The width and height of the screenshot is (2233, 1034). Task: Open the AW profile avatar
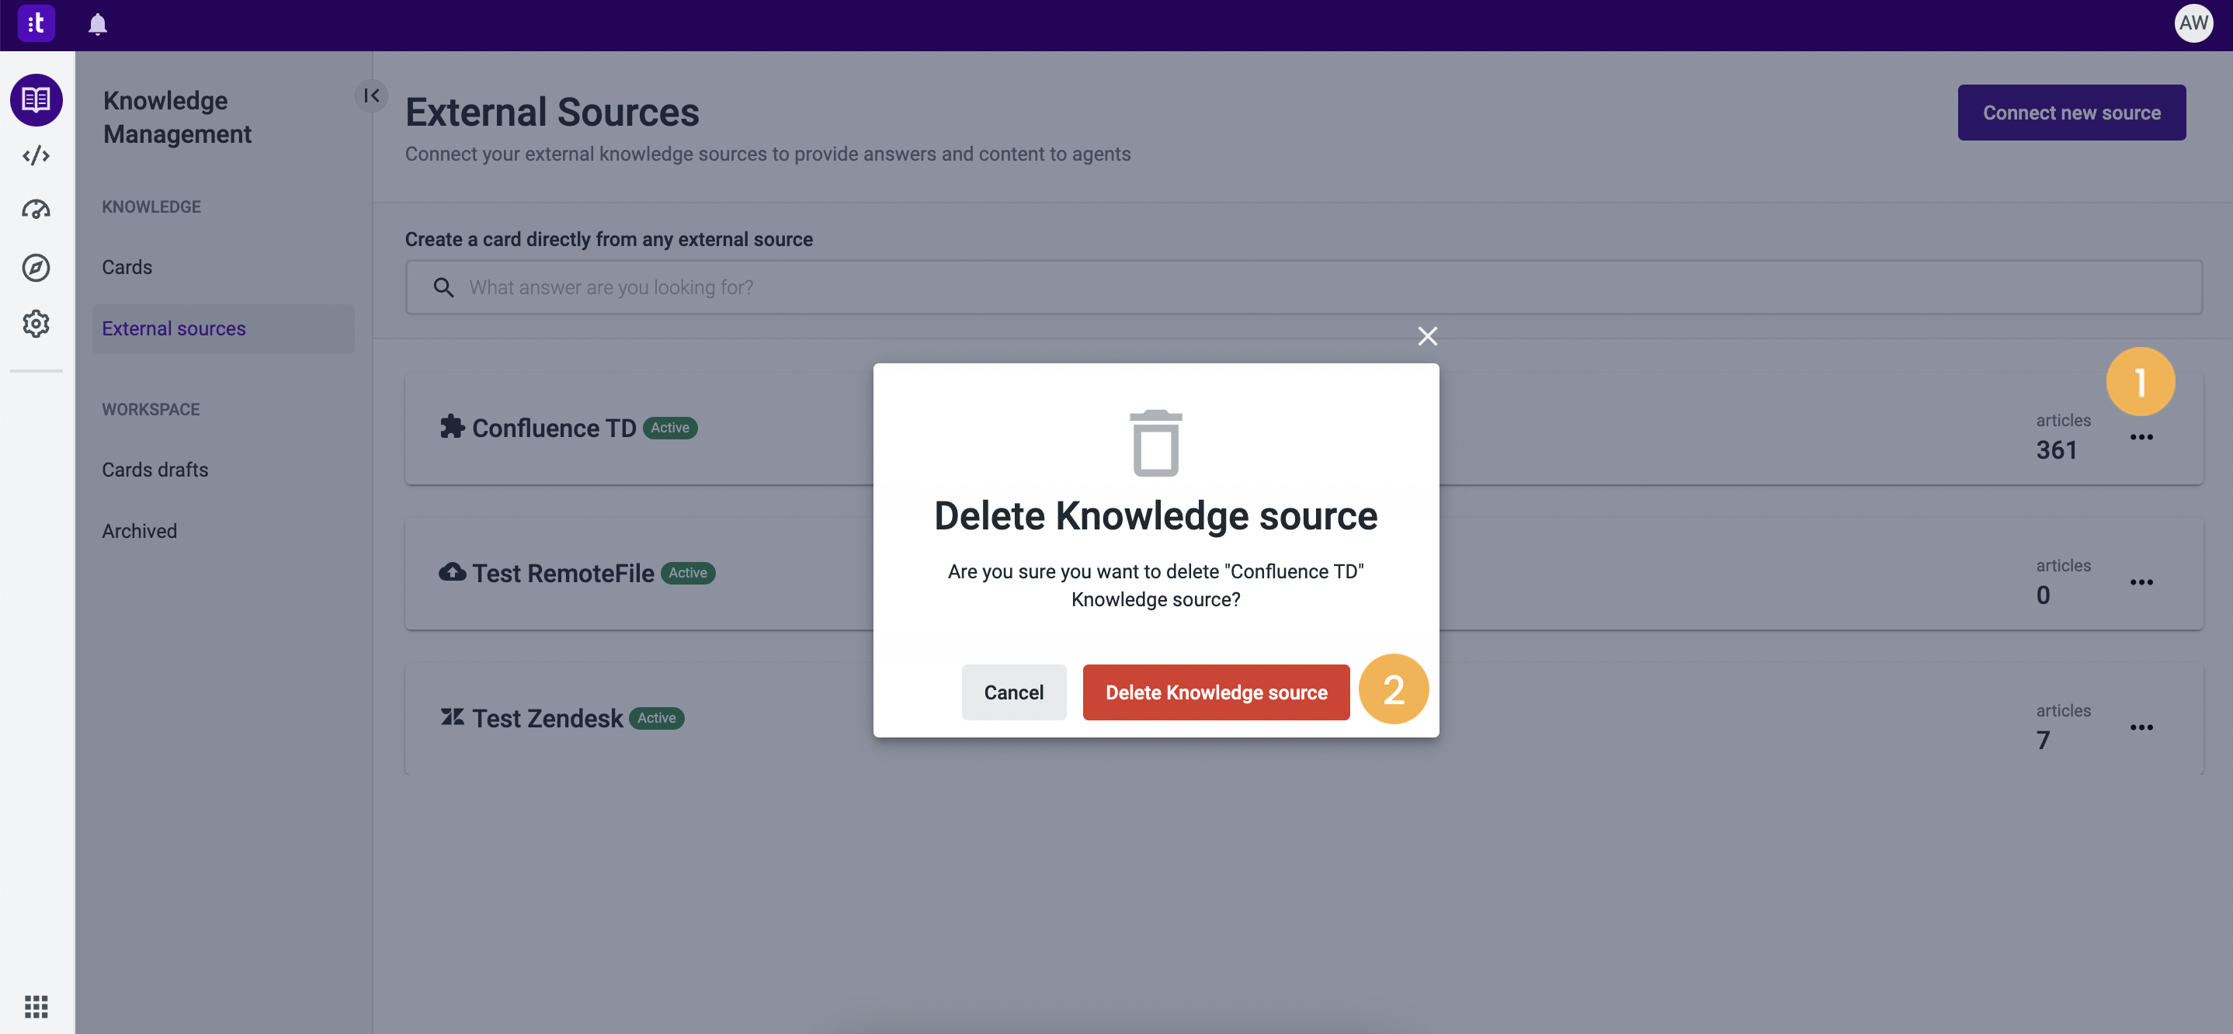2194,23
